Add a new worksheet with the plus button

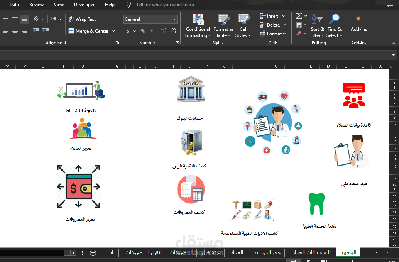[x=93, y=252]
